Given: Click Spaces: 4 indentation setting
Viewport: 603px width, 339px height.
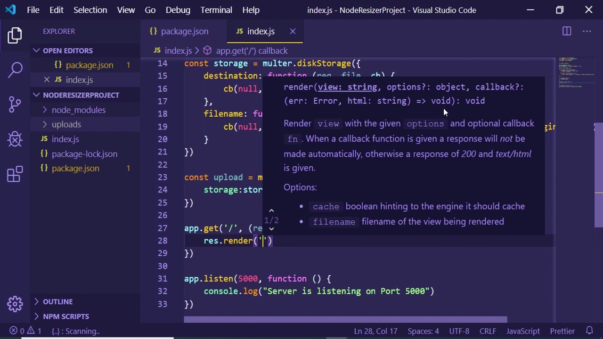Looking at the screenshot, I should (423, 331).
